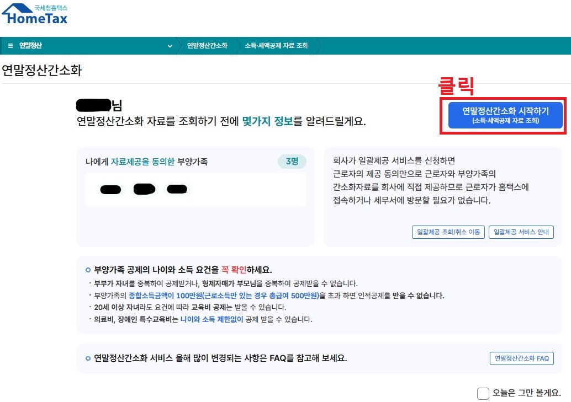Click the 연말정산간소화 page heading
Image resolution: width=571 pixels, height=402 pixels.
tap(42, 70)
